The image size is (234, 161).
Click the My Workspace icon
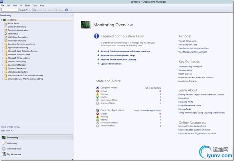click(x=4, y=154)
